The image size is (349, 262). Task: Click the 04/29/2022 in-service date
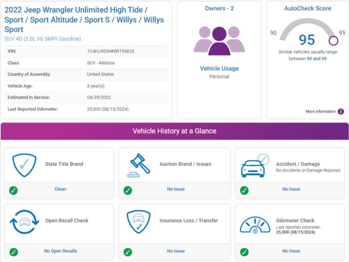(x=99, y=97)
